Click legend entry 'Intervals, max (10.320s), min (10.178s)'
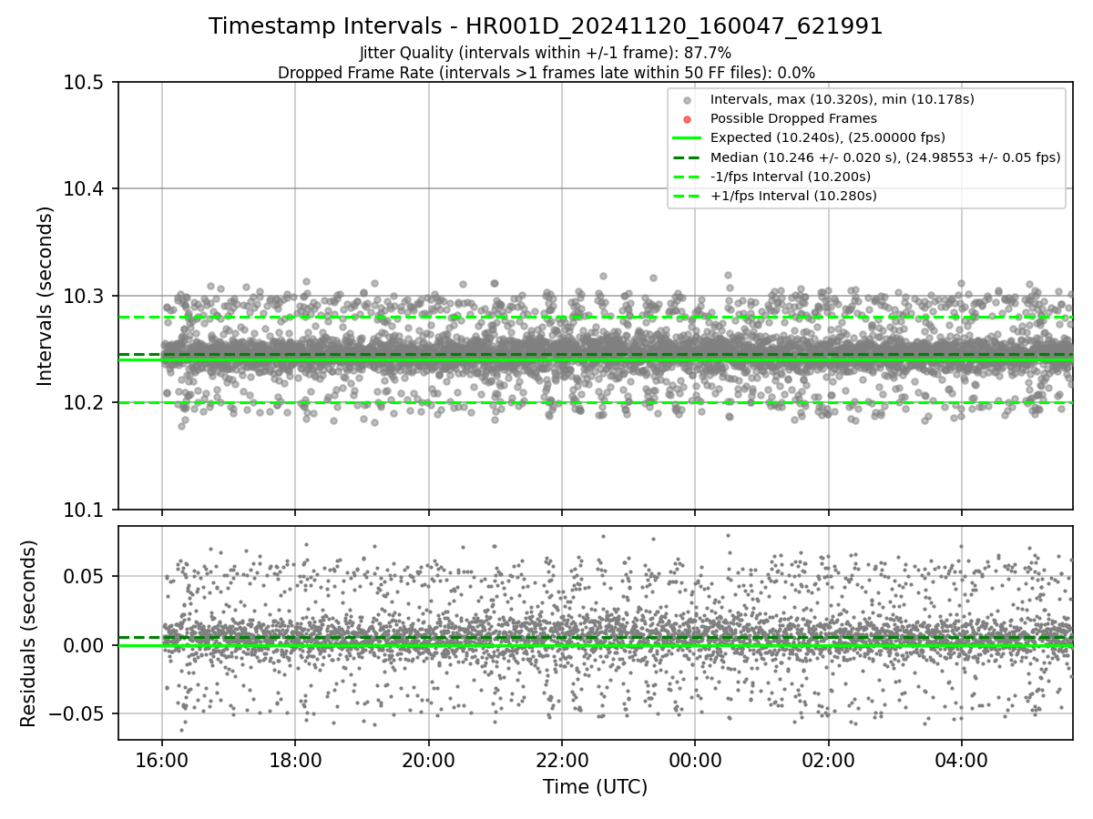 coord(843,99)
